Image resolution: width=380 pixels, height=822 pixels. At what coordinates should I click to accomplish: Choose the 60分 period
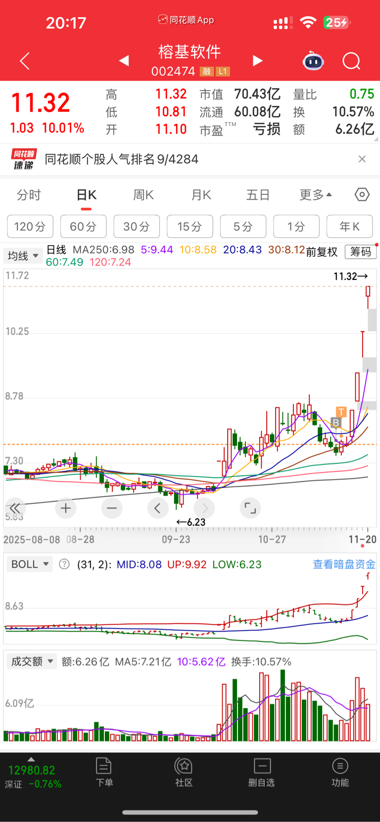tap(83, 227)
